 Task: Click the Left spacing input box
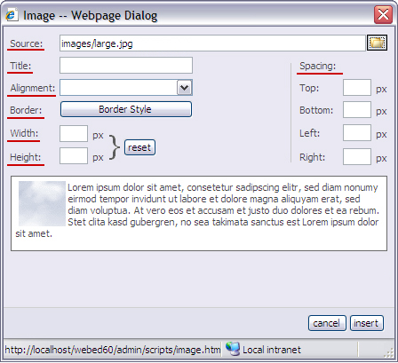357,133
